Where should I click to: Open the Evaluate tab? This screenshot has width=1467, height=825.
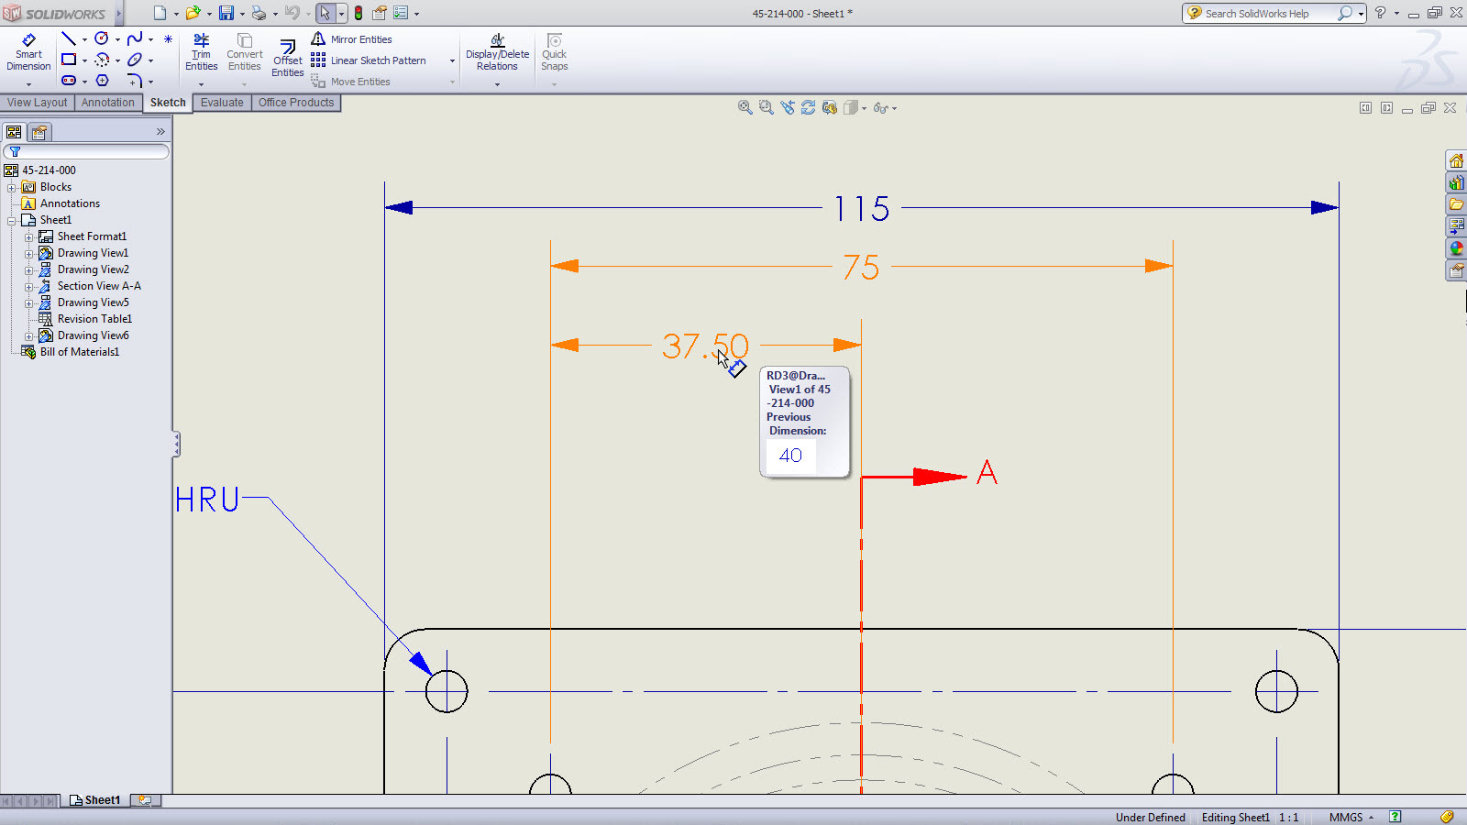point(222,103)
